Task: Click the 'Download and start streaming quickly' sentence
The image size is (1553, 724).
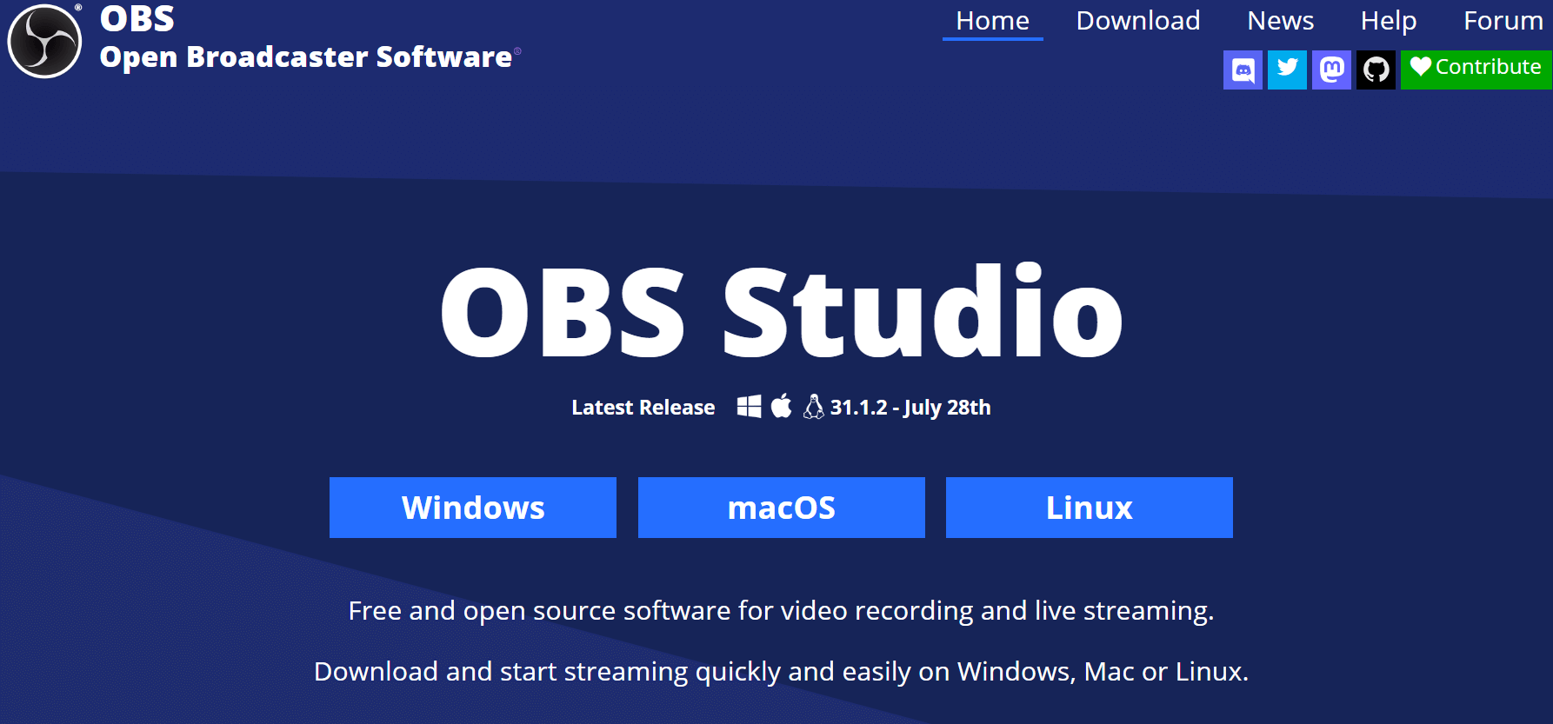Action: coord(782,672)
